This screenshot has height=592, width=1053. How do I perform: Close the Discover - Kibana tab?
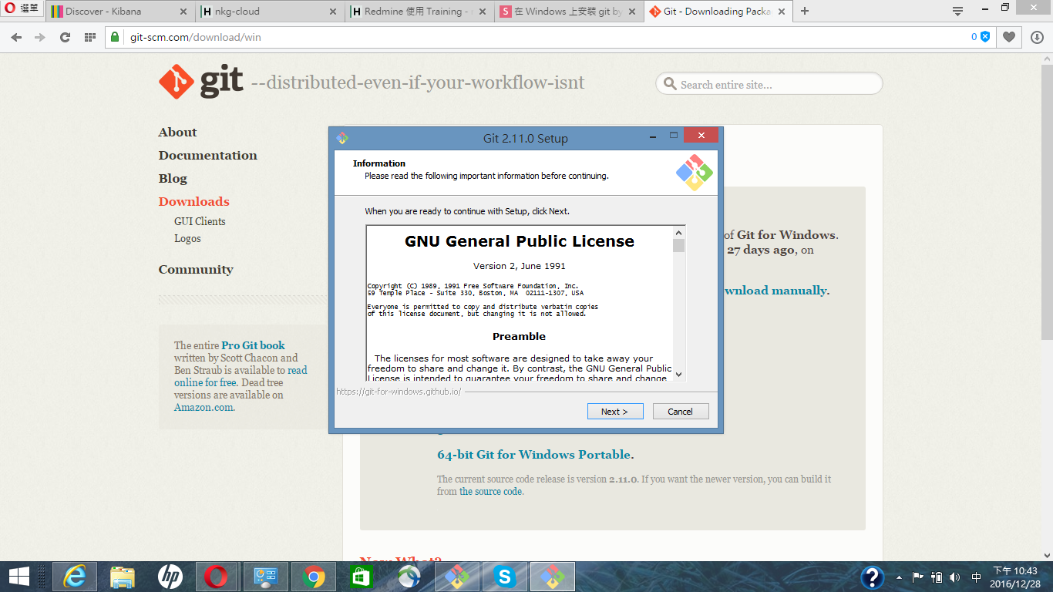pos(183,12)
